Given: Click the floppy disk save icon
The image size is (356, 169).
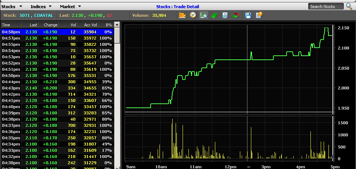Looking at the screenshot, I should [x=248, y=15].
